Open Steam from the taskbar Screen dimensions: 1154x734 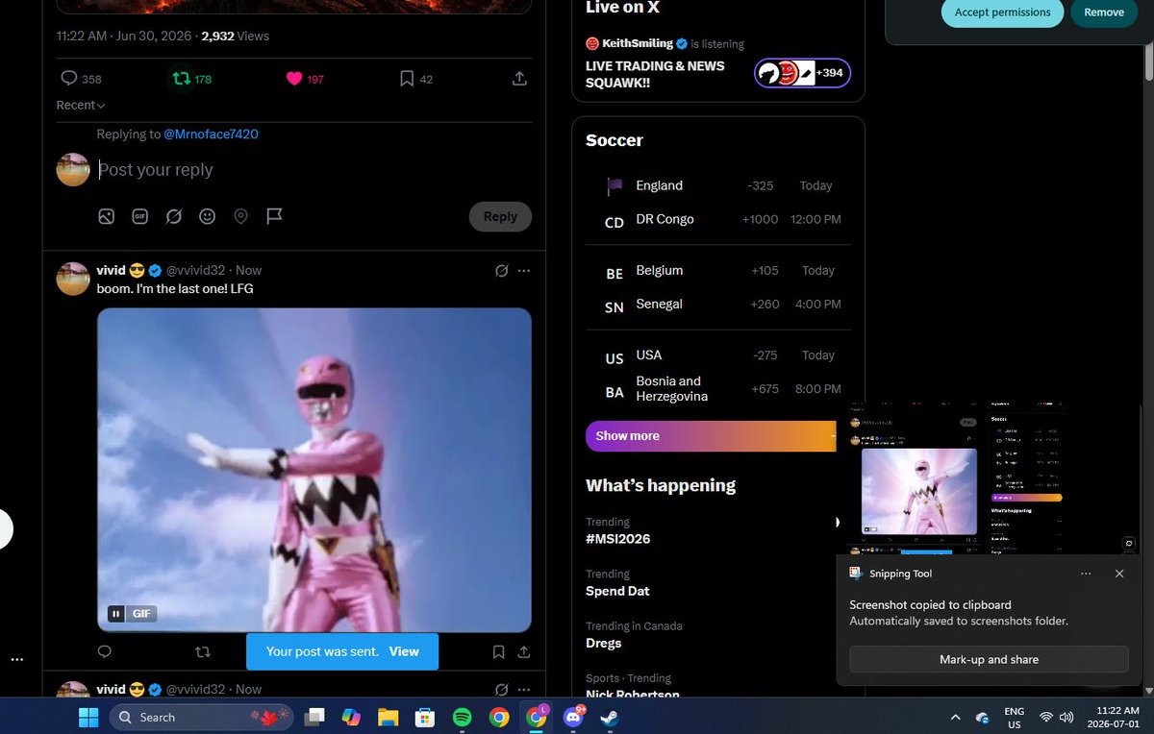tap(609, 718)
